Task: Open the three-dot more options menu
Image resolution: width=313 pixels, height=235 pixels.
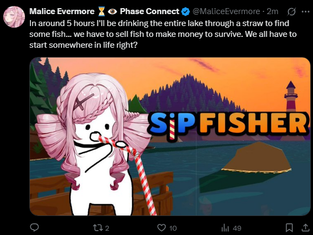Action: 305,11
